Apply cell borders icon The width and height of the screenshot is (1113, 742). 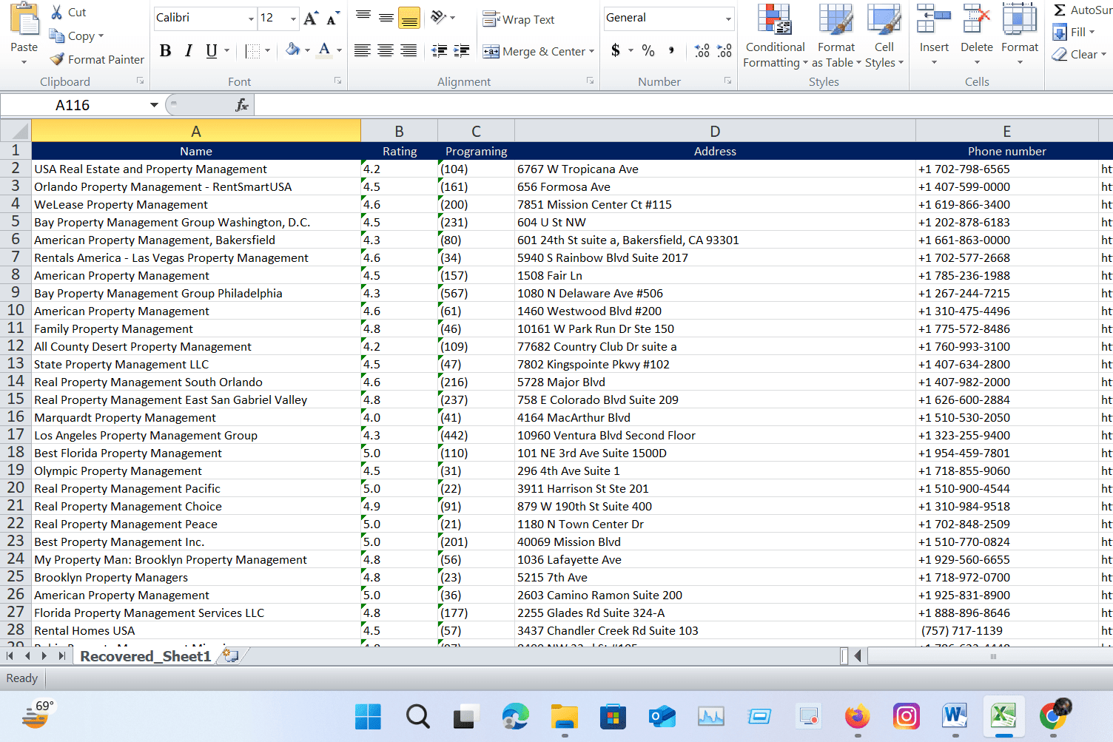click(253, 51)
